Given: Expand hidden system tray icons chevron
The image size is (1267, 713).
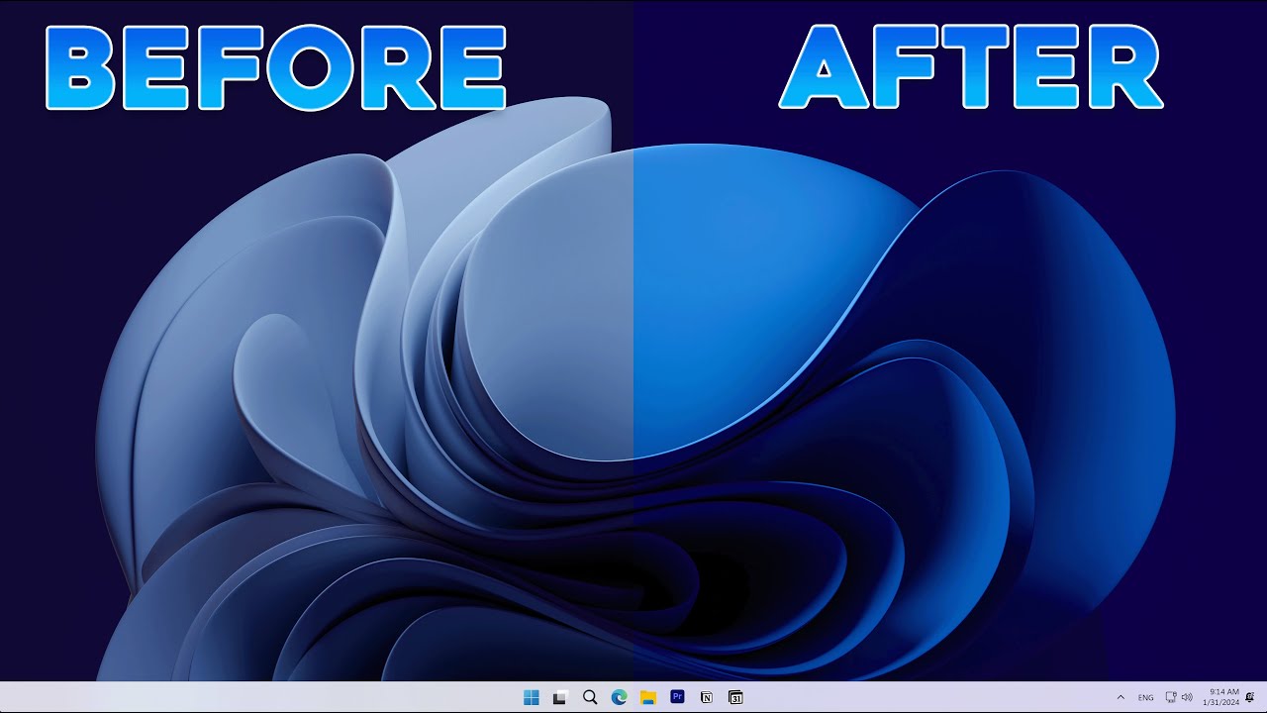Looking at the screenshot, I should [1121, 697].
